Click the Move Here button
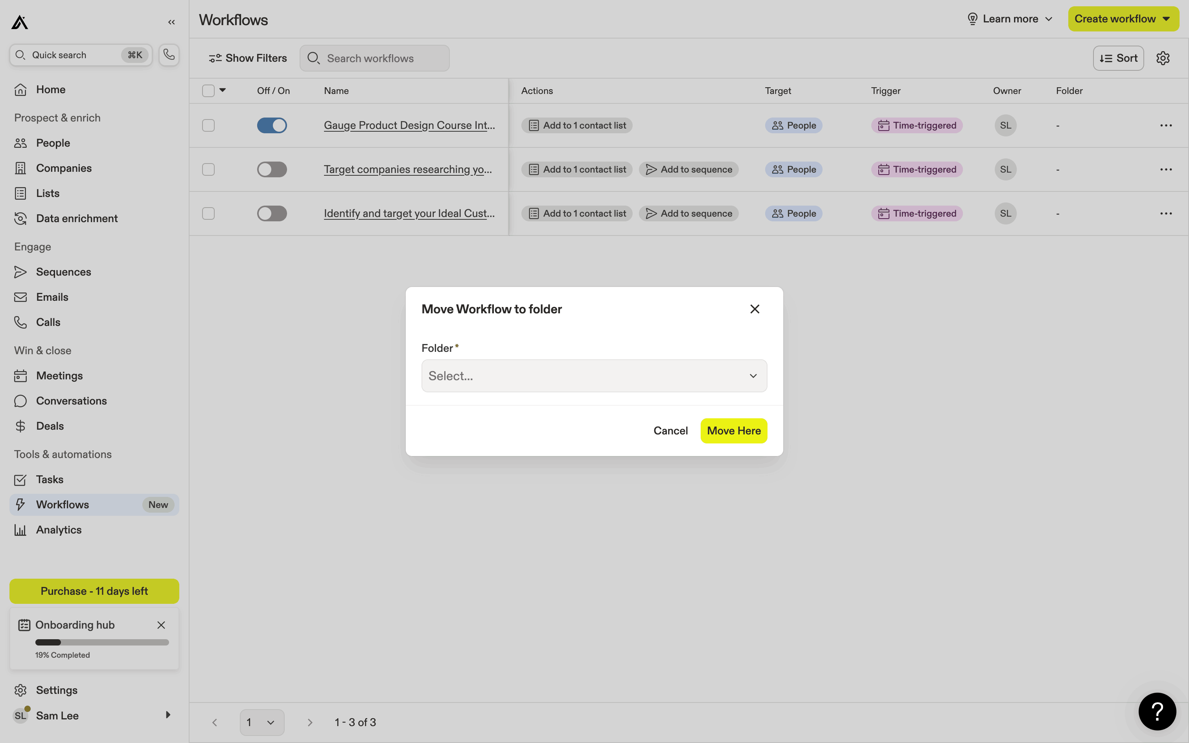The width and height of the screenshot is (1189, 743). 734,431
